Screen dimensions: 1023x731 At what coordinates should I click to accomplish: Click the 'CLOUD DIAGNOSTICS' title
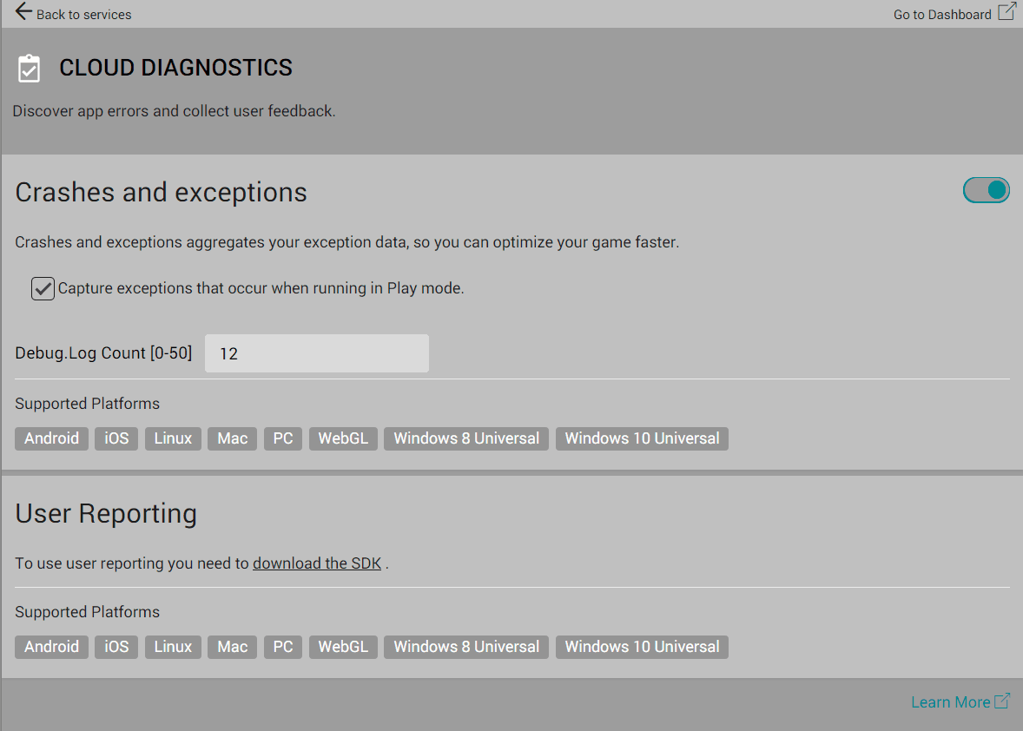click(x=176, y=68)
